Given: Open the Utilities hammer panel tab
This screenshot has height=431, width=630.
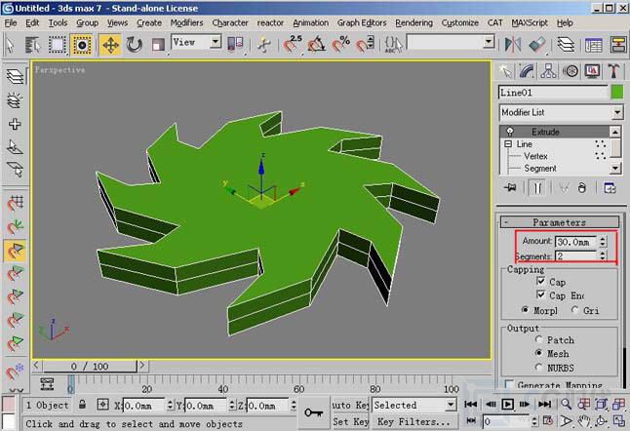Looking at the screenshot, I should tap(613, 71).
